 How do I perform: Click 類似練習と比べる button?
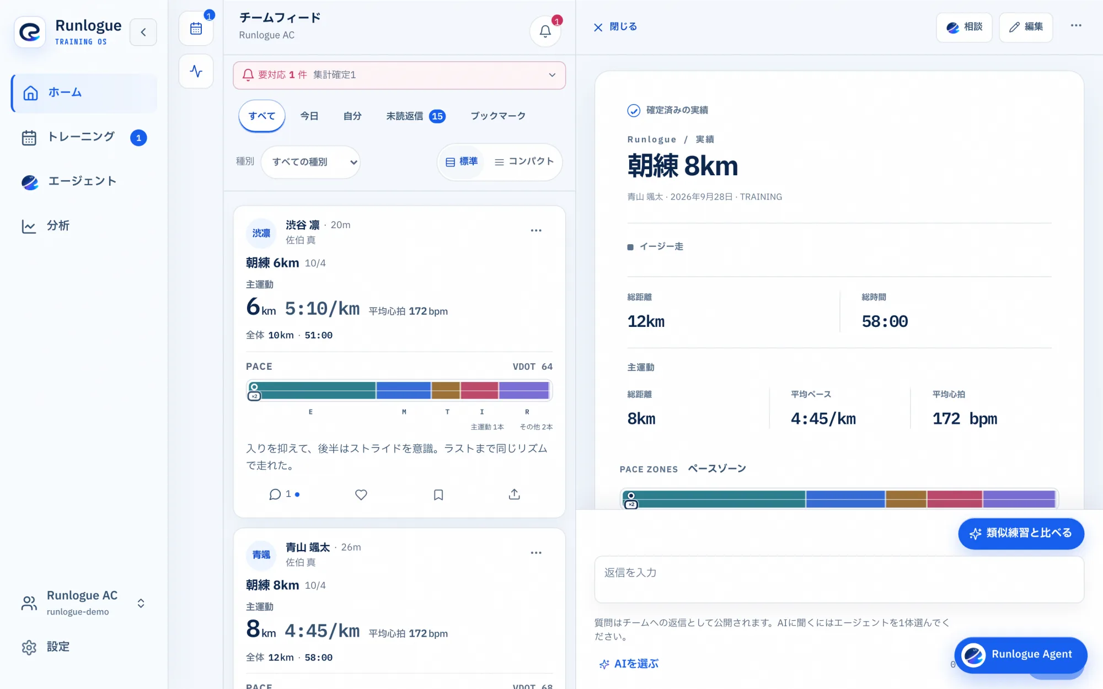(1021, 533)
